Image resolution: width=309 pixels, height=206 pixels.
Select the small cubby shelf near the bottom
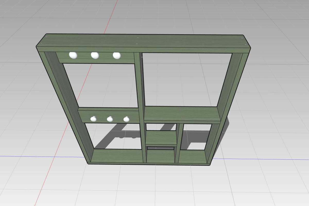click(161, 138)
